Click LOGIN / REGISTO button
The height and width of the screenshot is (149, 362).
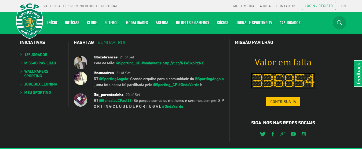[319, 6]
